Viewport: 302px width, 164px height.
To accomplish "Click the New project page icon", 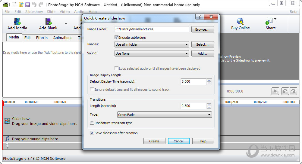I will (x=14, y=5).
